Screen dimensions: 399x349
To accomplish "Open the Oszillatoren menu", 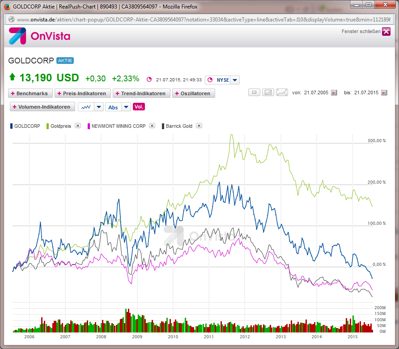I will tap(193, 93).
